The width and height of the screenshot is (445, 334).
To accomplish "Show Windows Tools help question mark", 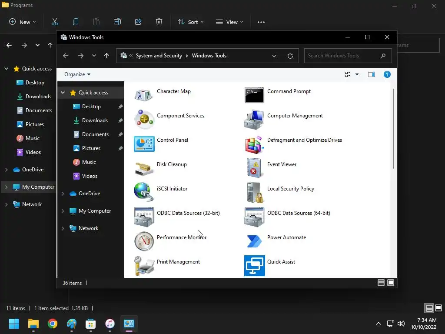I will click(x=387, y=74).
